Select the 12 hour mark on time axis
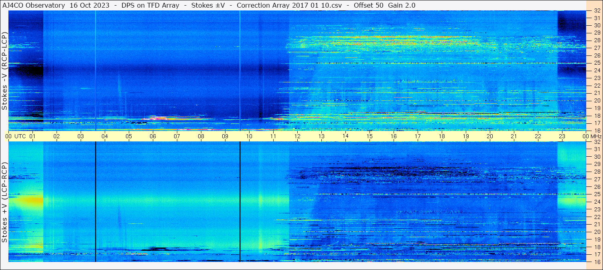 (297, 136)
